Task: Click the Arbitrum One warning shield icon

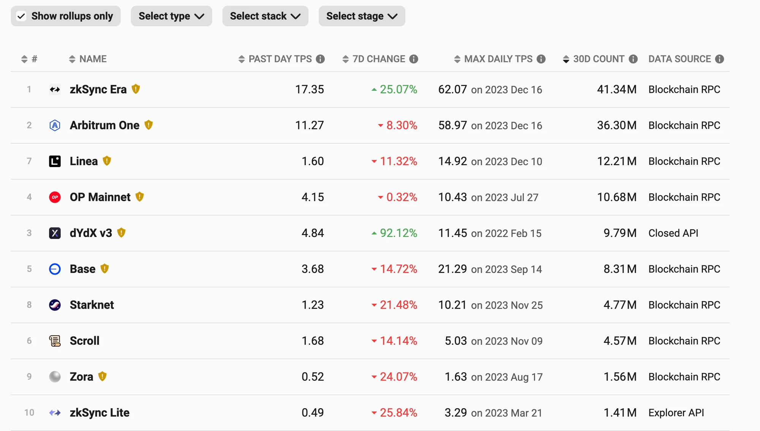Action: [x=149, y=125]
